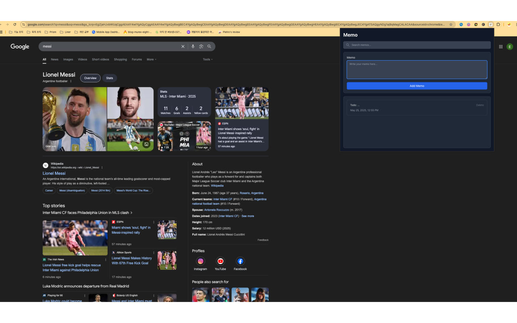Open Pietro's review bookmark

click(229, 32)
